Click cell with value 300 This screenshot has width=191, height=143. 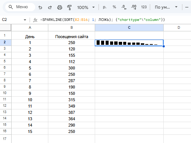tap(72, 68)
